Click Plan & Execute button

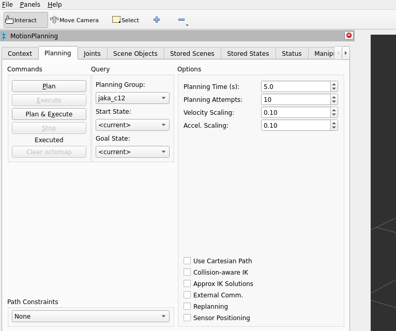[49, 114]
